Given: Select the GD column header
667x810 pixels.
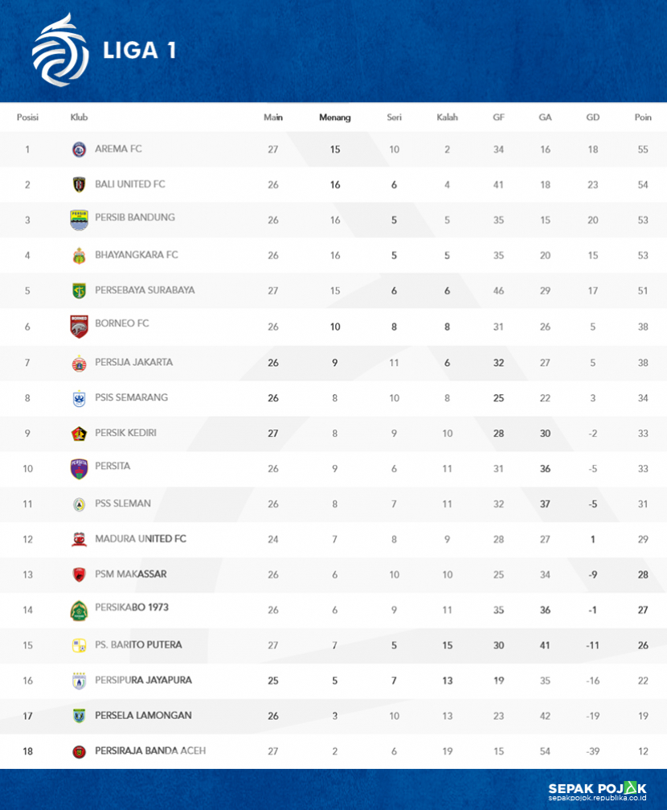Looking at the screenshot, I should [592, 117].
